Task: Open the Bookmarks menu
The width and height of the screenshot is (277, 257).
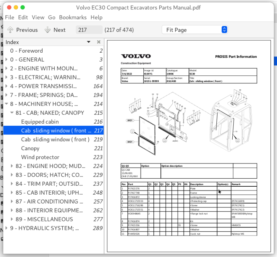Action: [x=73, y=17]
